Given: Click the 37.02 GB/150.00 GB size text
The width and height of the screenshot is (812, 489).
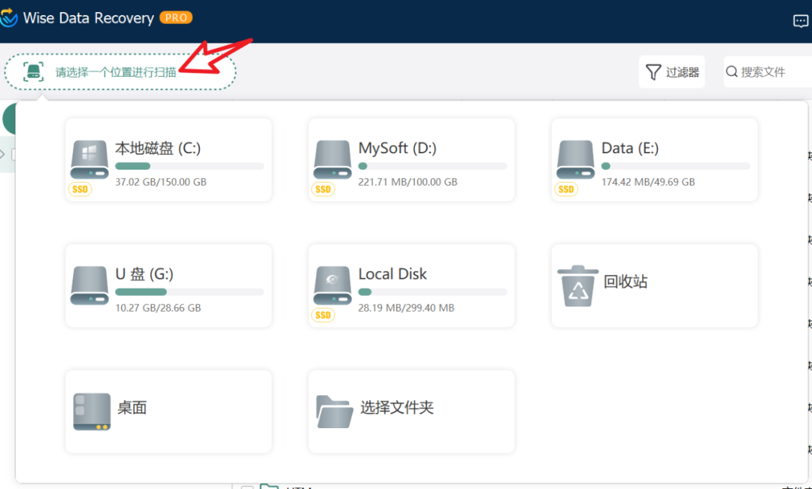Looking at the screenshot, I should (161, 182).
